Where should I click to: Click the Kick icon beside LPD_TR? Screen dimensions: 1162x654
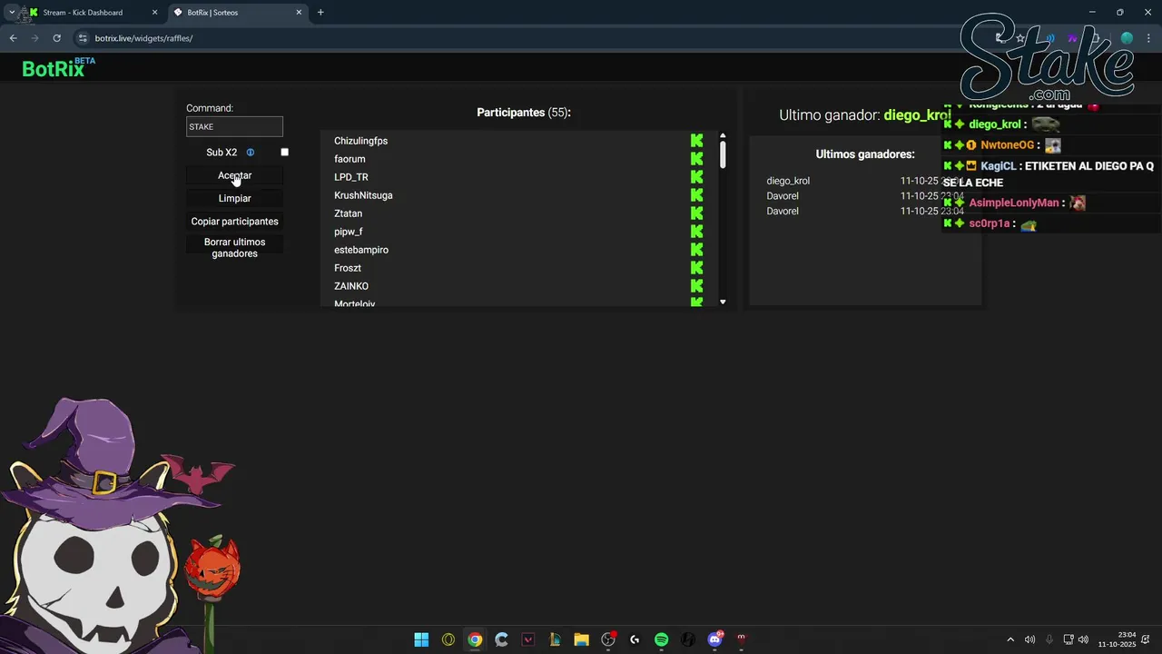pos(696,177)
